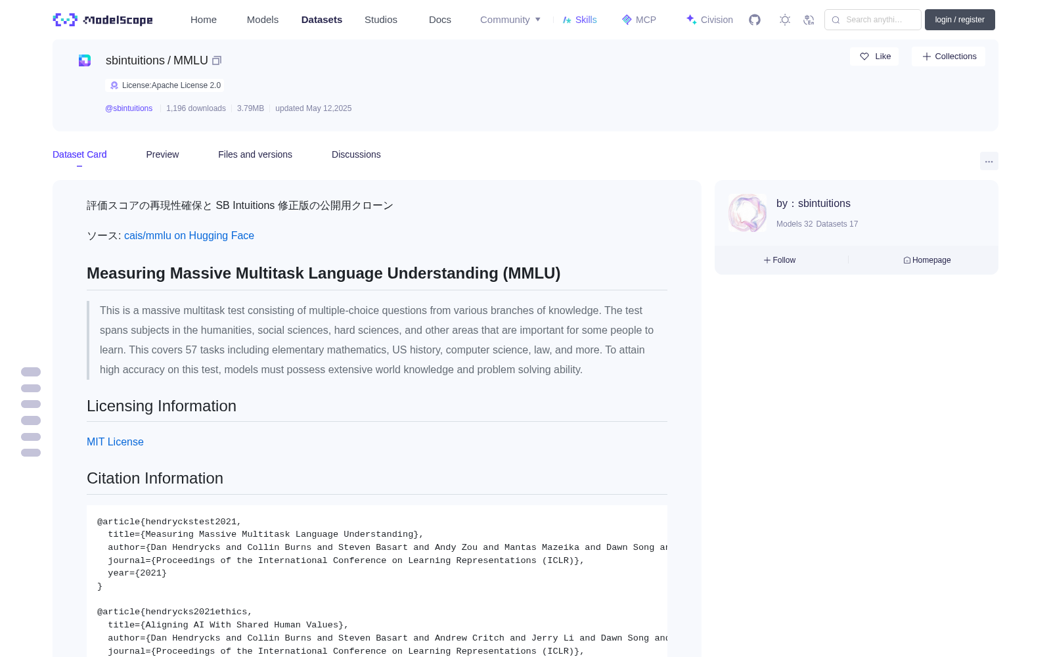The width and height of the screenshot is (1051, 657).
Task: Click the License:Apache License 2.0 tag
Action: 165,85
